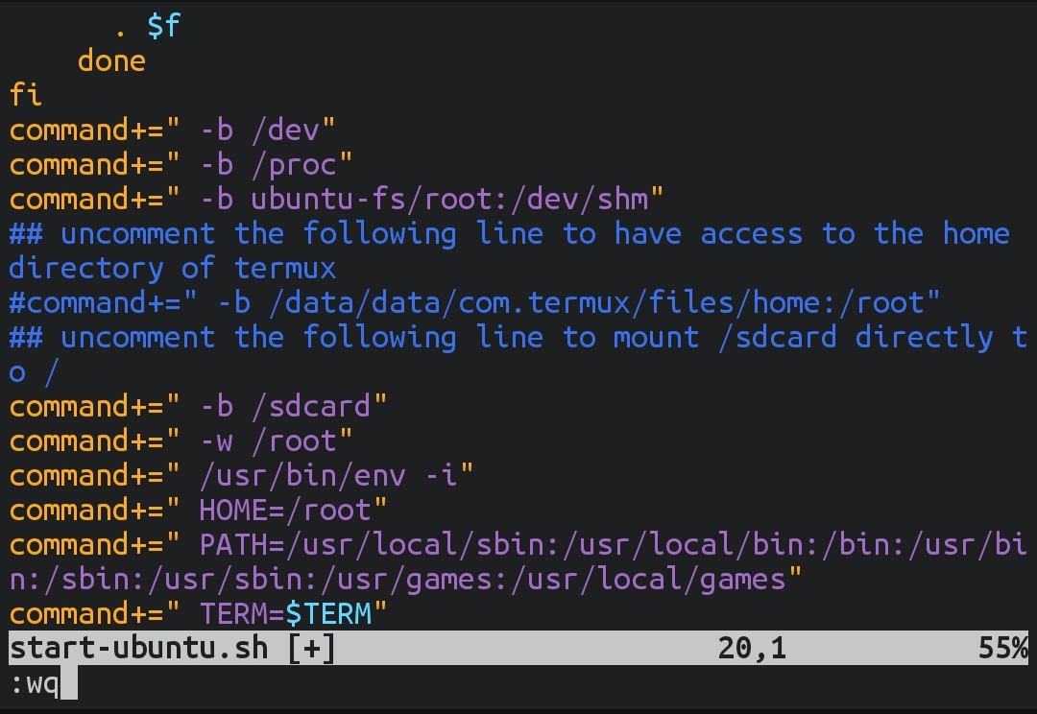Click the comment about termux home directory access
Viewport: 1037px width, 714px height.
tap(509, 233)
